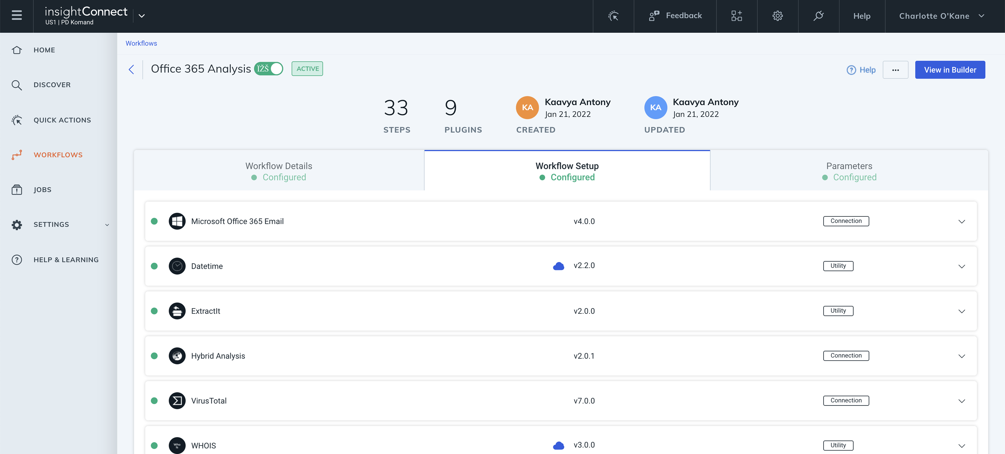This screenshot has width=1005, height=454.
Task: Click the Hybrid Analysis plugin name
Action: pos(218,356)
